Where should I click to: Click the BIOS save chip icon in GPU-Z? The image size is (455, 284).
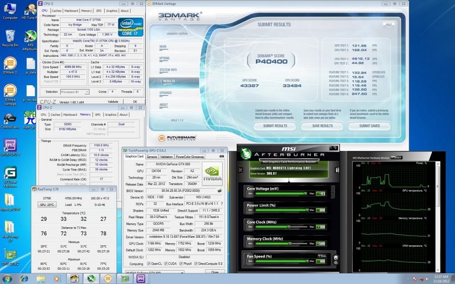click(220, 191)
